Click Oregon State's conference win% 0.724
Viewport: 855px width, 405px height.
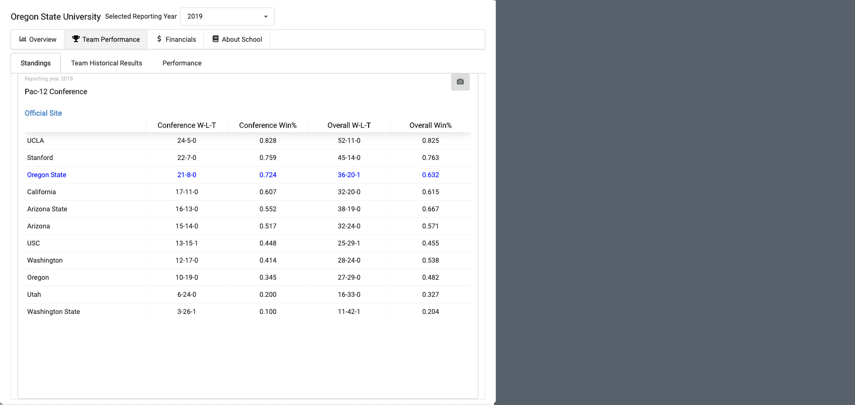pos(268,175)
